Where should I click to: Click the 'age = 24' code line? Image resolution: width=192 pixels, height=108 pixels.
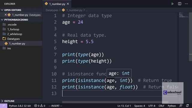[x=73, y=22]
